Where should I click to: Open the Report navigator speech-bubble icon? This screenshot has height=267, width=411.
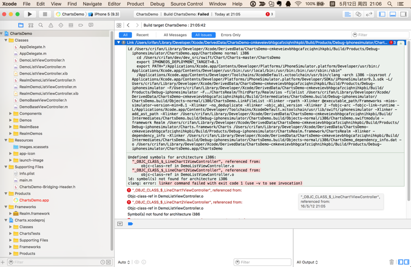point(91,25)
